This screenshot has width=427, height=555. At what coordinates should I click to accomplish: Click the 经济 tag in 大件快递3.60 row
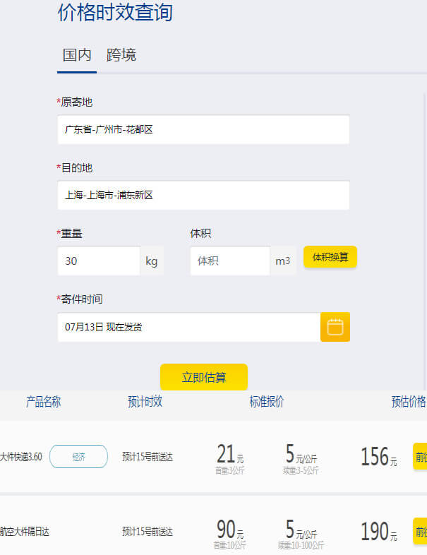point(78,457)
